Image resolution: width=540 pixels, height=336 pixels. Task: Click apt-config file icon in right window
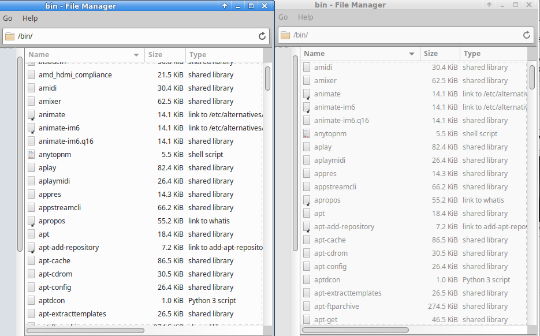[307, 267]
